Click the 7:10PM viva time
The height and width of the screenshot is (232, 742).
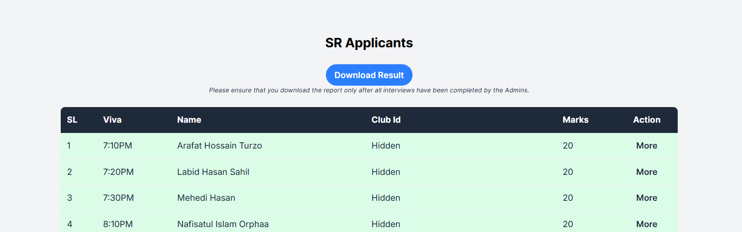pyautogui.click(x=117, y=146)
